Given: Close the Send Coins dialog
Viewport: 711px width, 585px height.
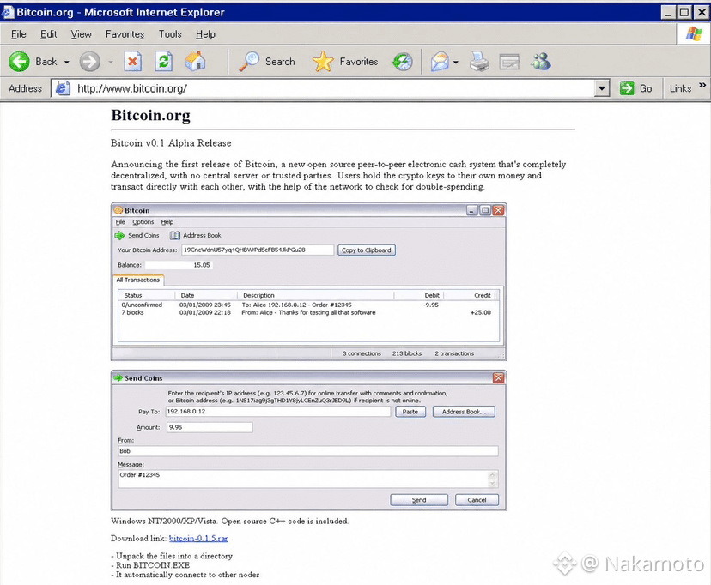Looking at the screenshot, I should pyautogui.click(x=498, y=378).
